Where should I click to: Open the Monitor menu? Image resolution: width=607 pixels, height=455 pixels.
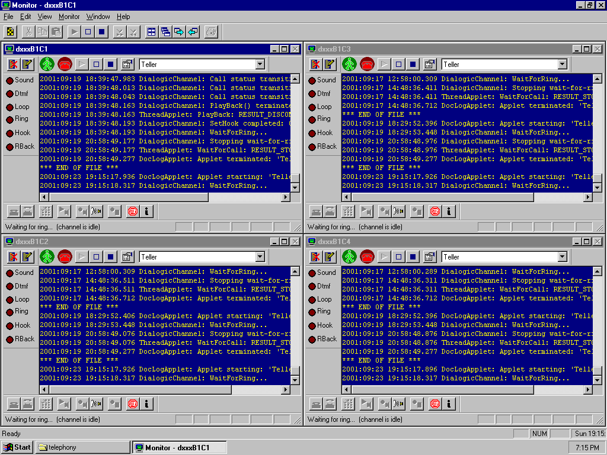tap(69, 17)
